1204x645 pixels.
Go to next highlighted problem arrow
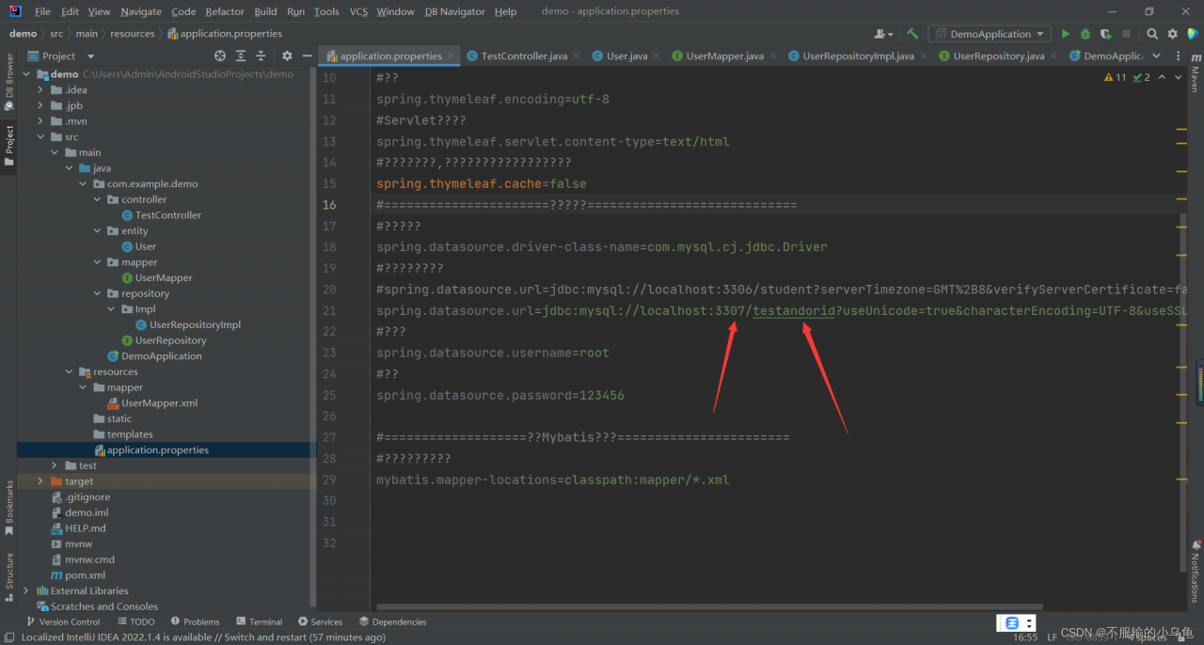1180,77
